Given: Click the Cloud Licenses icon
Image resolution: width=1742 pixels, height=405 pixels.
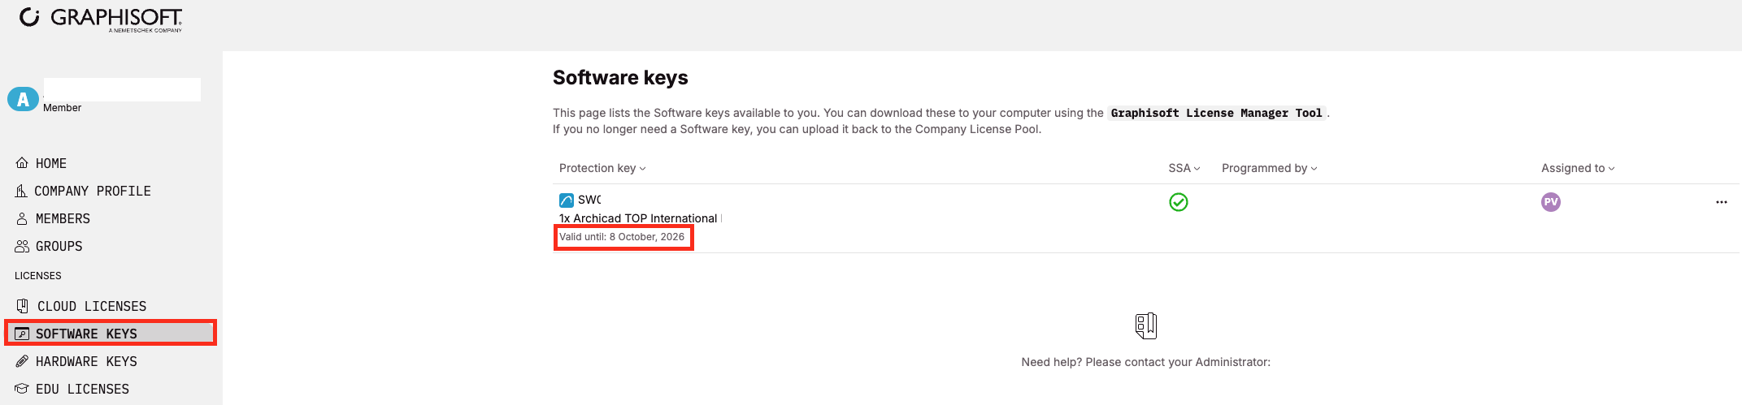Looking at the screenshot, I should point(23,306).
